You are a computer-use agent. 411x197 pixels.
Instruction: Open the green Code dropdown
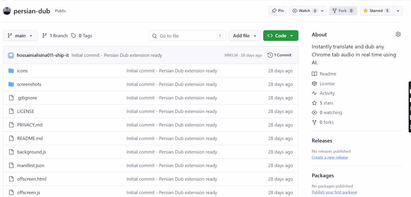click(x=281, y=36)
